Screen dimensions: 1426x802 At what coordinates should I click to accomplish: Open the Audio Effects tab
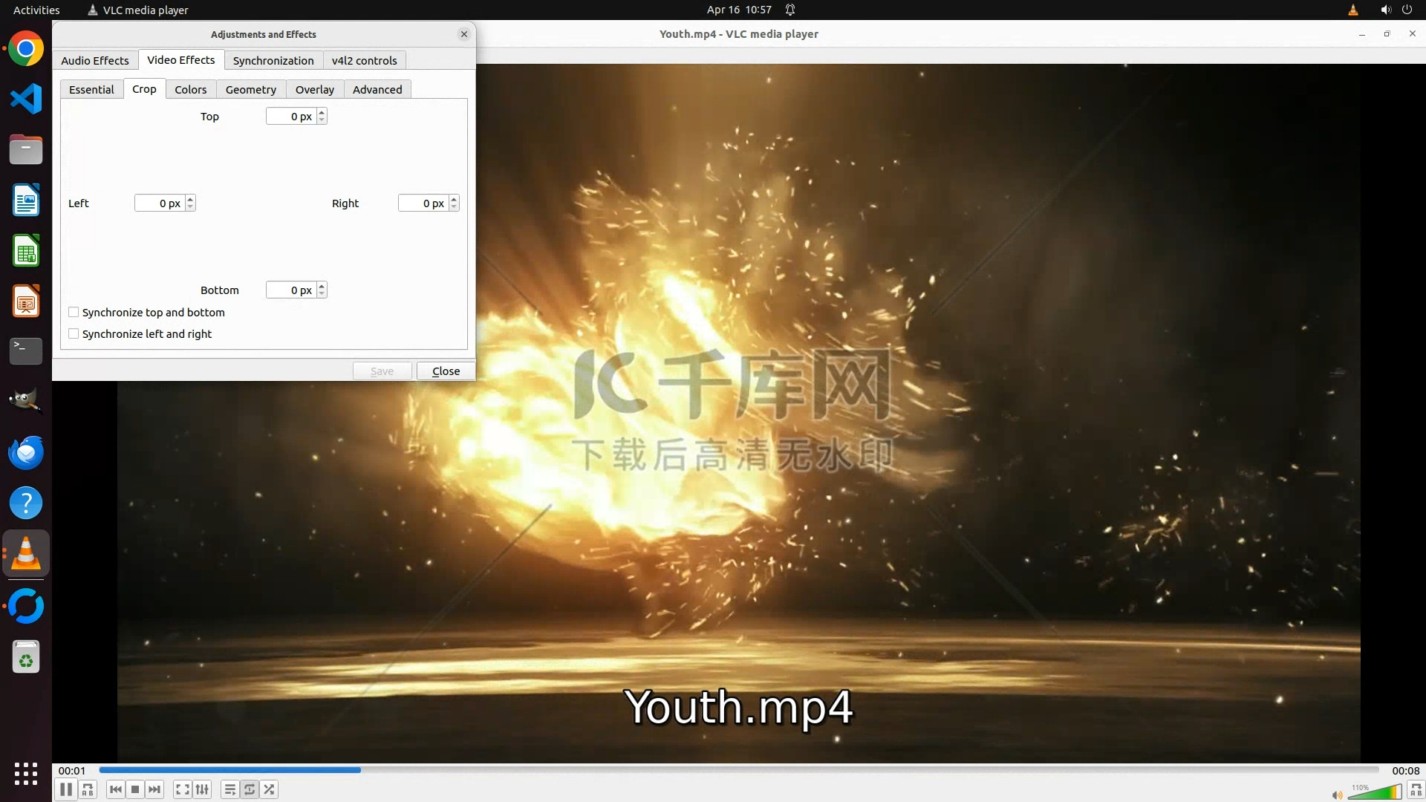pyautogui.click(x=95, y=60)
